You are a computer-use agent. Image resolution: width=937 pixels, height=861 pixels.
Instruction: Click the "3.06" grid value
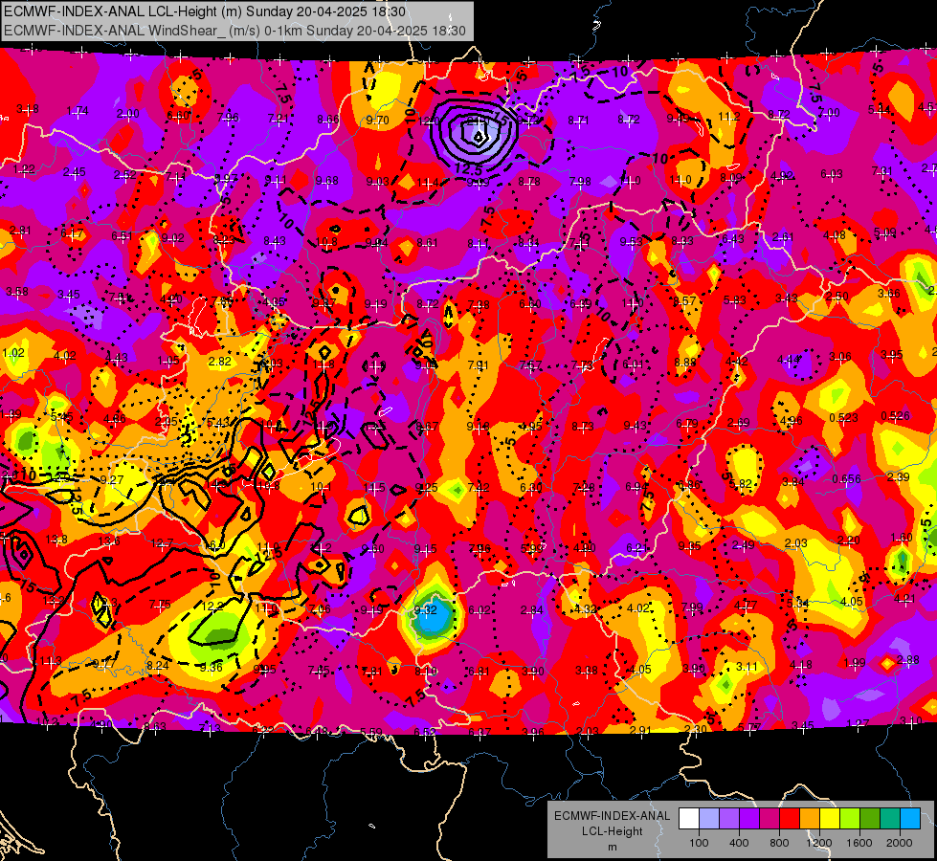pos(840,357)
